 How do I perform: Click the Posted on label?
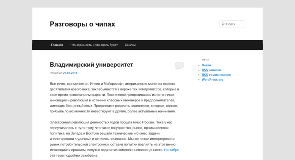[x=56, y=73]
